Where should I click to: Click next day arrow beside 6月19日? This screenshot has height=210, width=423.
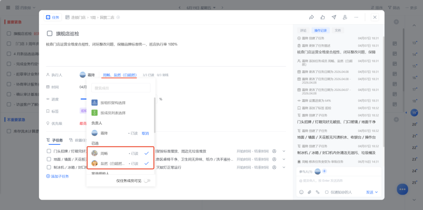(x=223, y=7)
